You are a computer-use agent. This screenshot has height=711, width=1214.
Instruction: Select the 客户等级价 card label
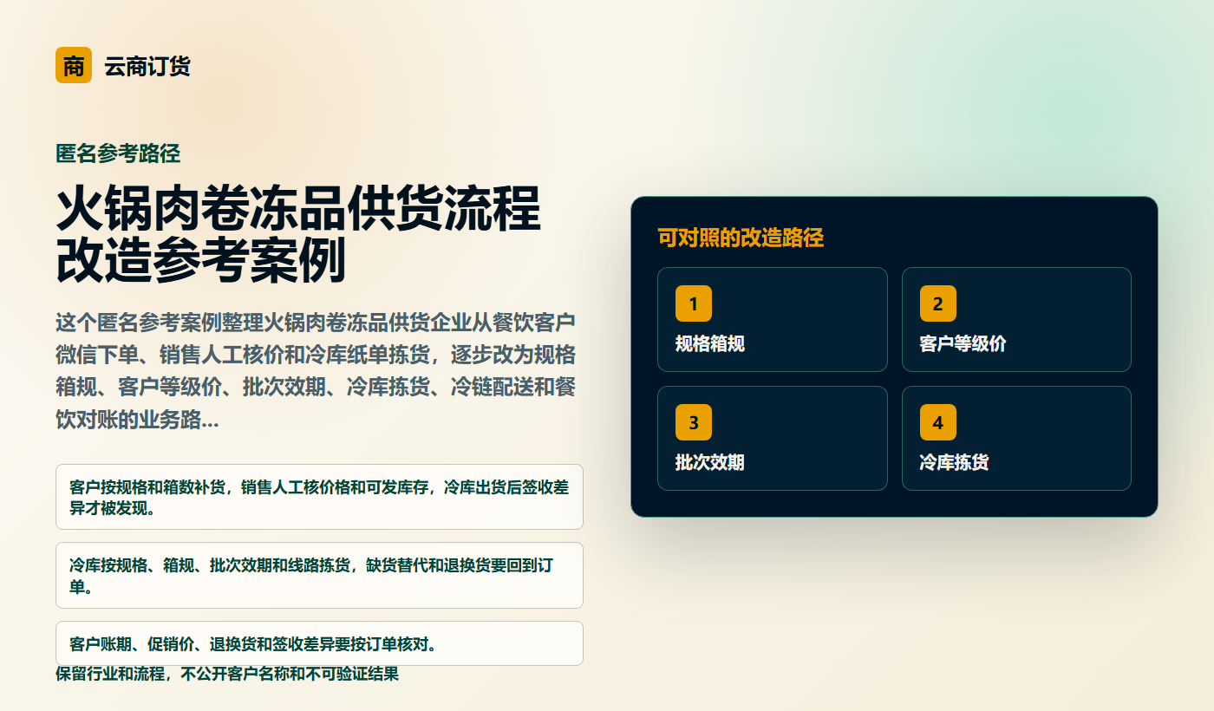point(963,343)
